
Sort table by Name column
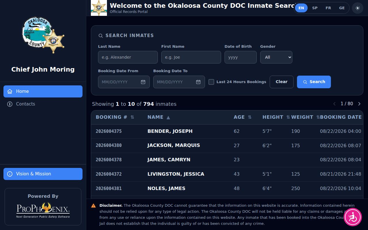point(159,117)
